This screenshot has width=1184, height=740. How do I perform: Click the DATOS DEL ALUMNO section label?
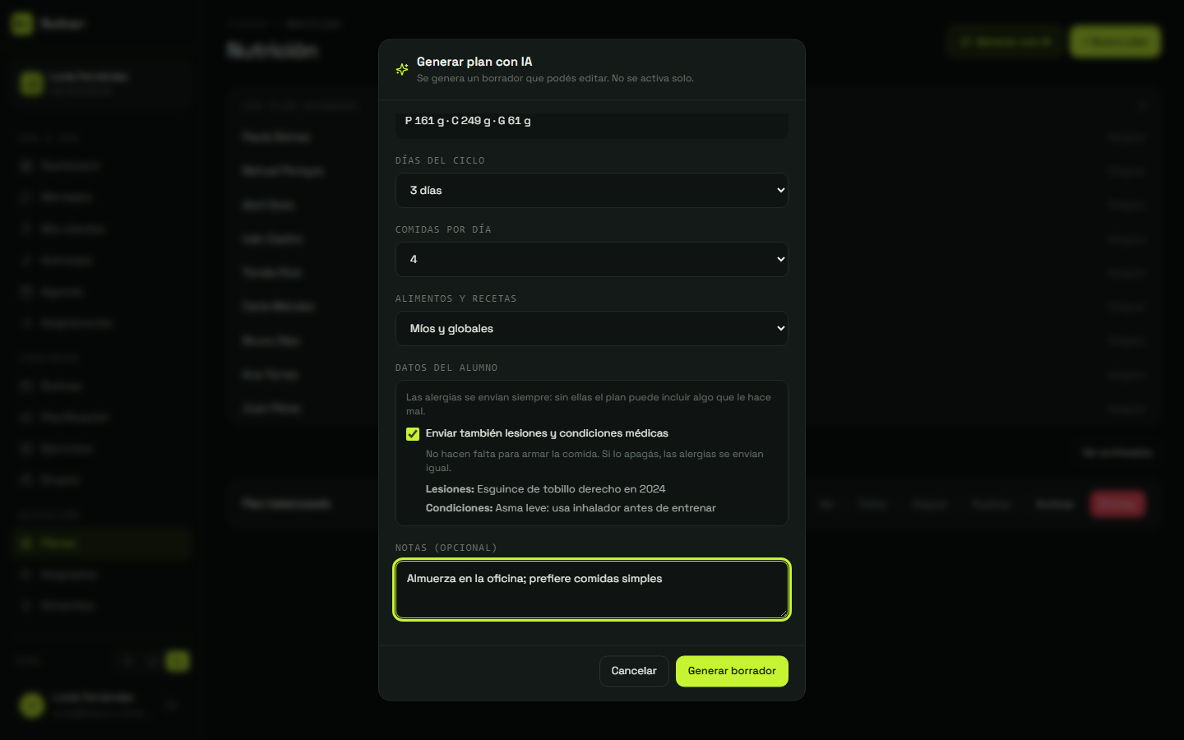[x=446, y=368]
